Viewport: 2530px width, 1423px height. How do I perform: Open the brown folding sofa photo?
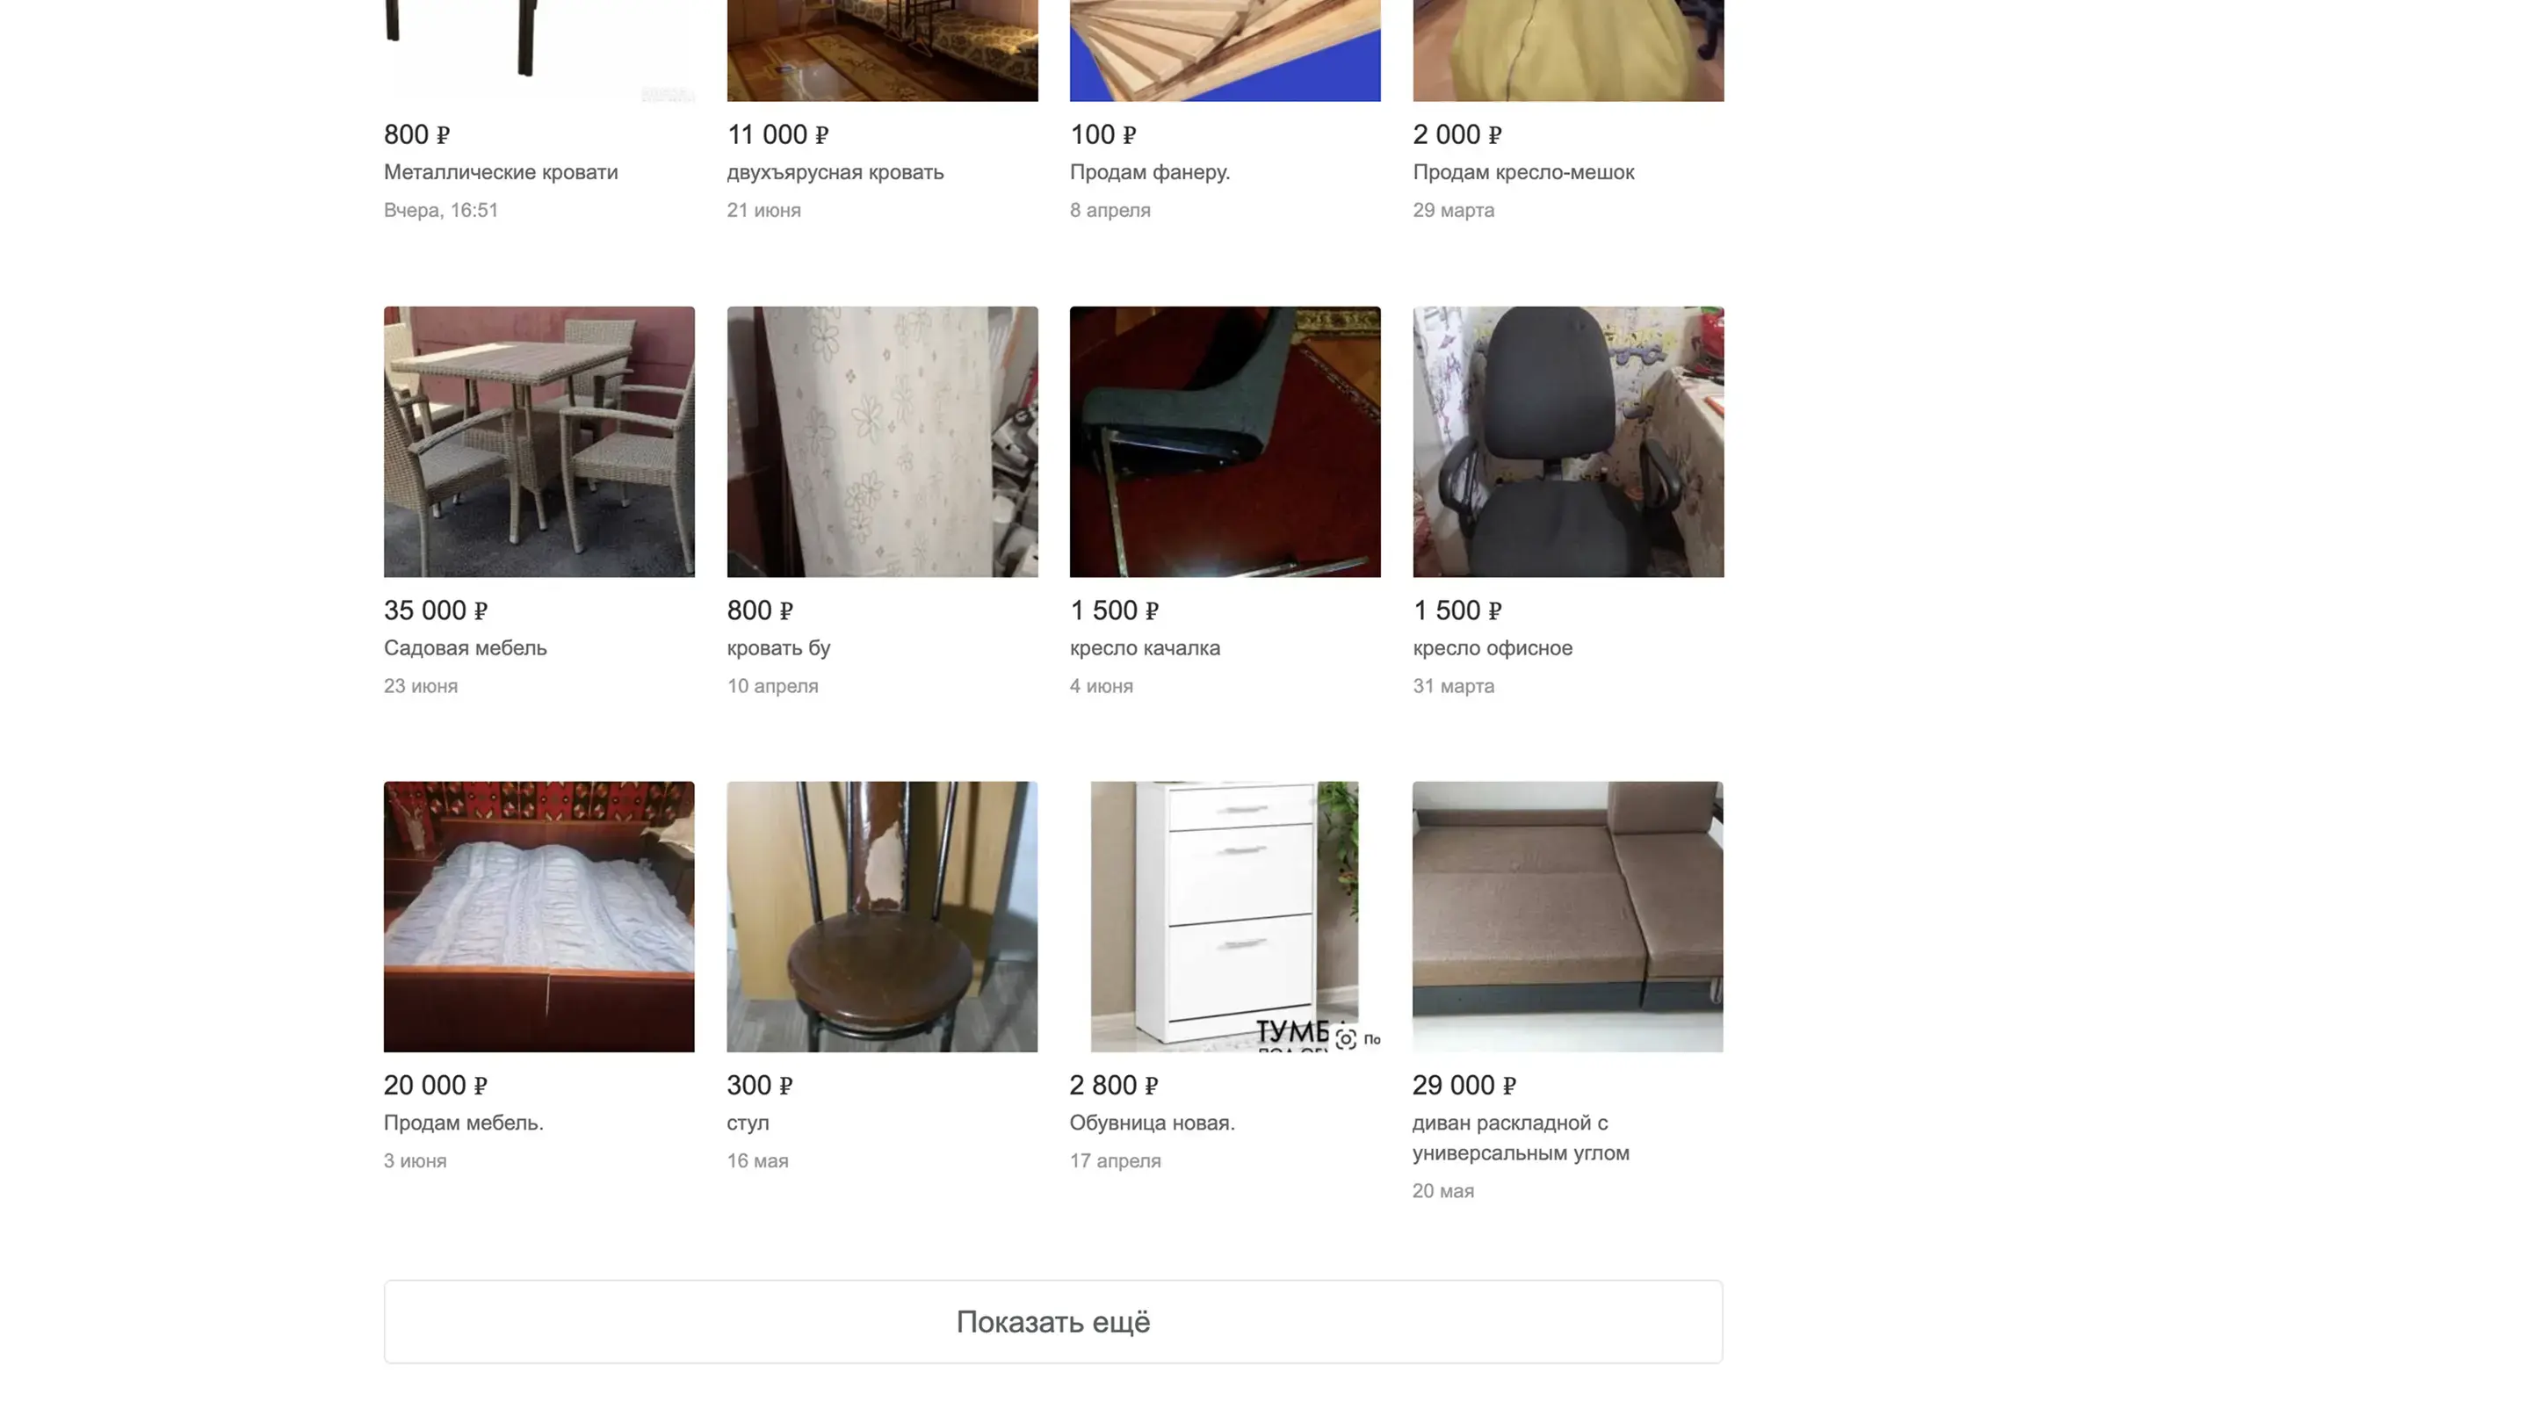click(x=1567, y=916)
